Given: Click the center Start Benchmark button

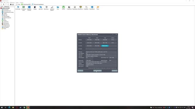Looking at the screenshot, I should pyautogui.click(x=97, y=71).
